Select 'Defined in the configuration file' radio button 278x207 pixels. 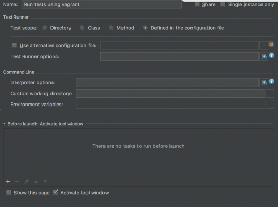pos(145,28)
